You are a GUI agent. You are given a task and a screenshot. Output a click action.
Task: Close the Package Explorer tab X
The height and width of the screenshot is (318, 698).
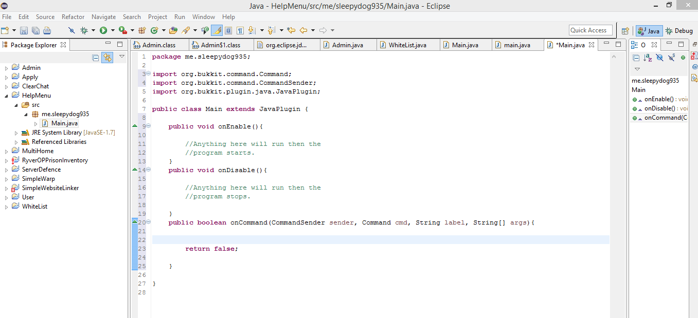tap(63, 45)
